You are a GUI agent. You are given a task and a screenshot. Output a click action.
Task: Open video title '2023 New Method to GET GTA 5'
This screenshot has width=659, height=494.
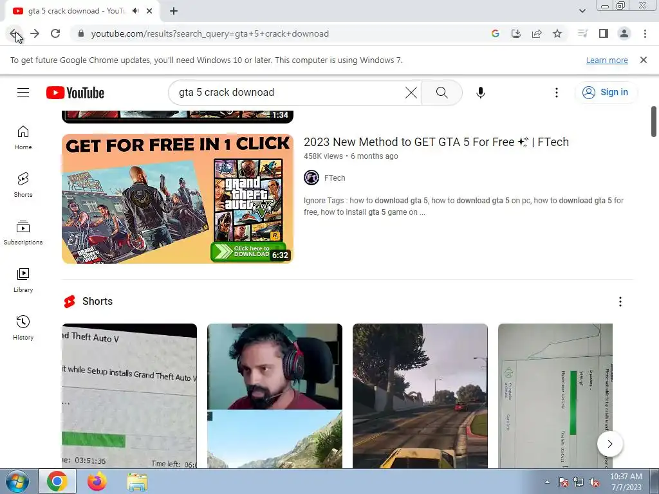pyautogui.click(x=436, y=142)
